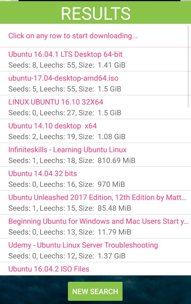This screenshot has width=191, height=304.
Task: Tap the details line showing 1.41 GiB size
Action: (67, 65)
